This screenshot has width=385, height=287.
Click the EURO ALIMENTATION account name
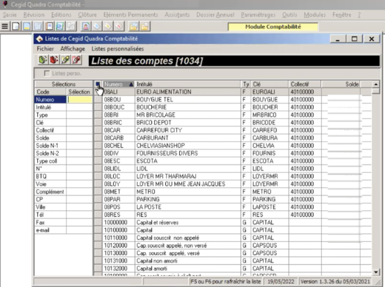click(164, 92)
